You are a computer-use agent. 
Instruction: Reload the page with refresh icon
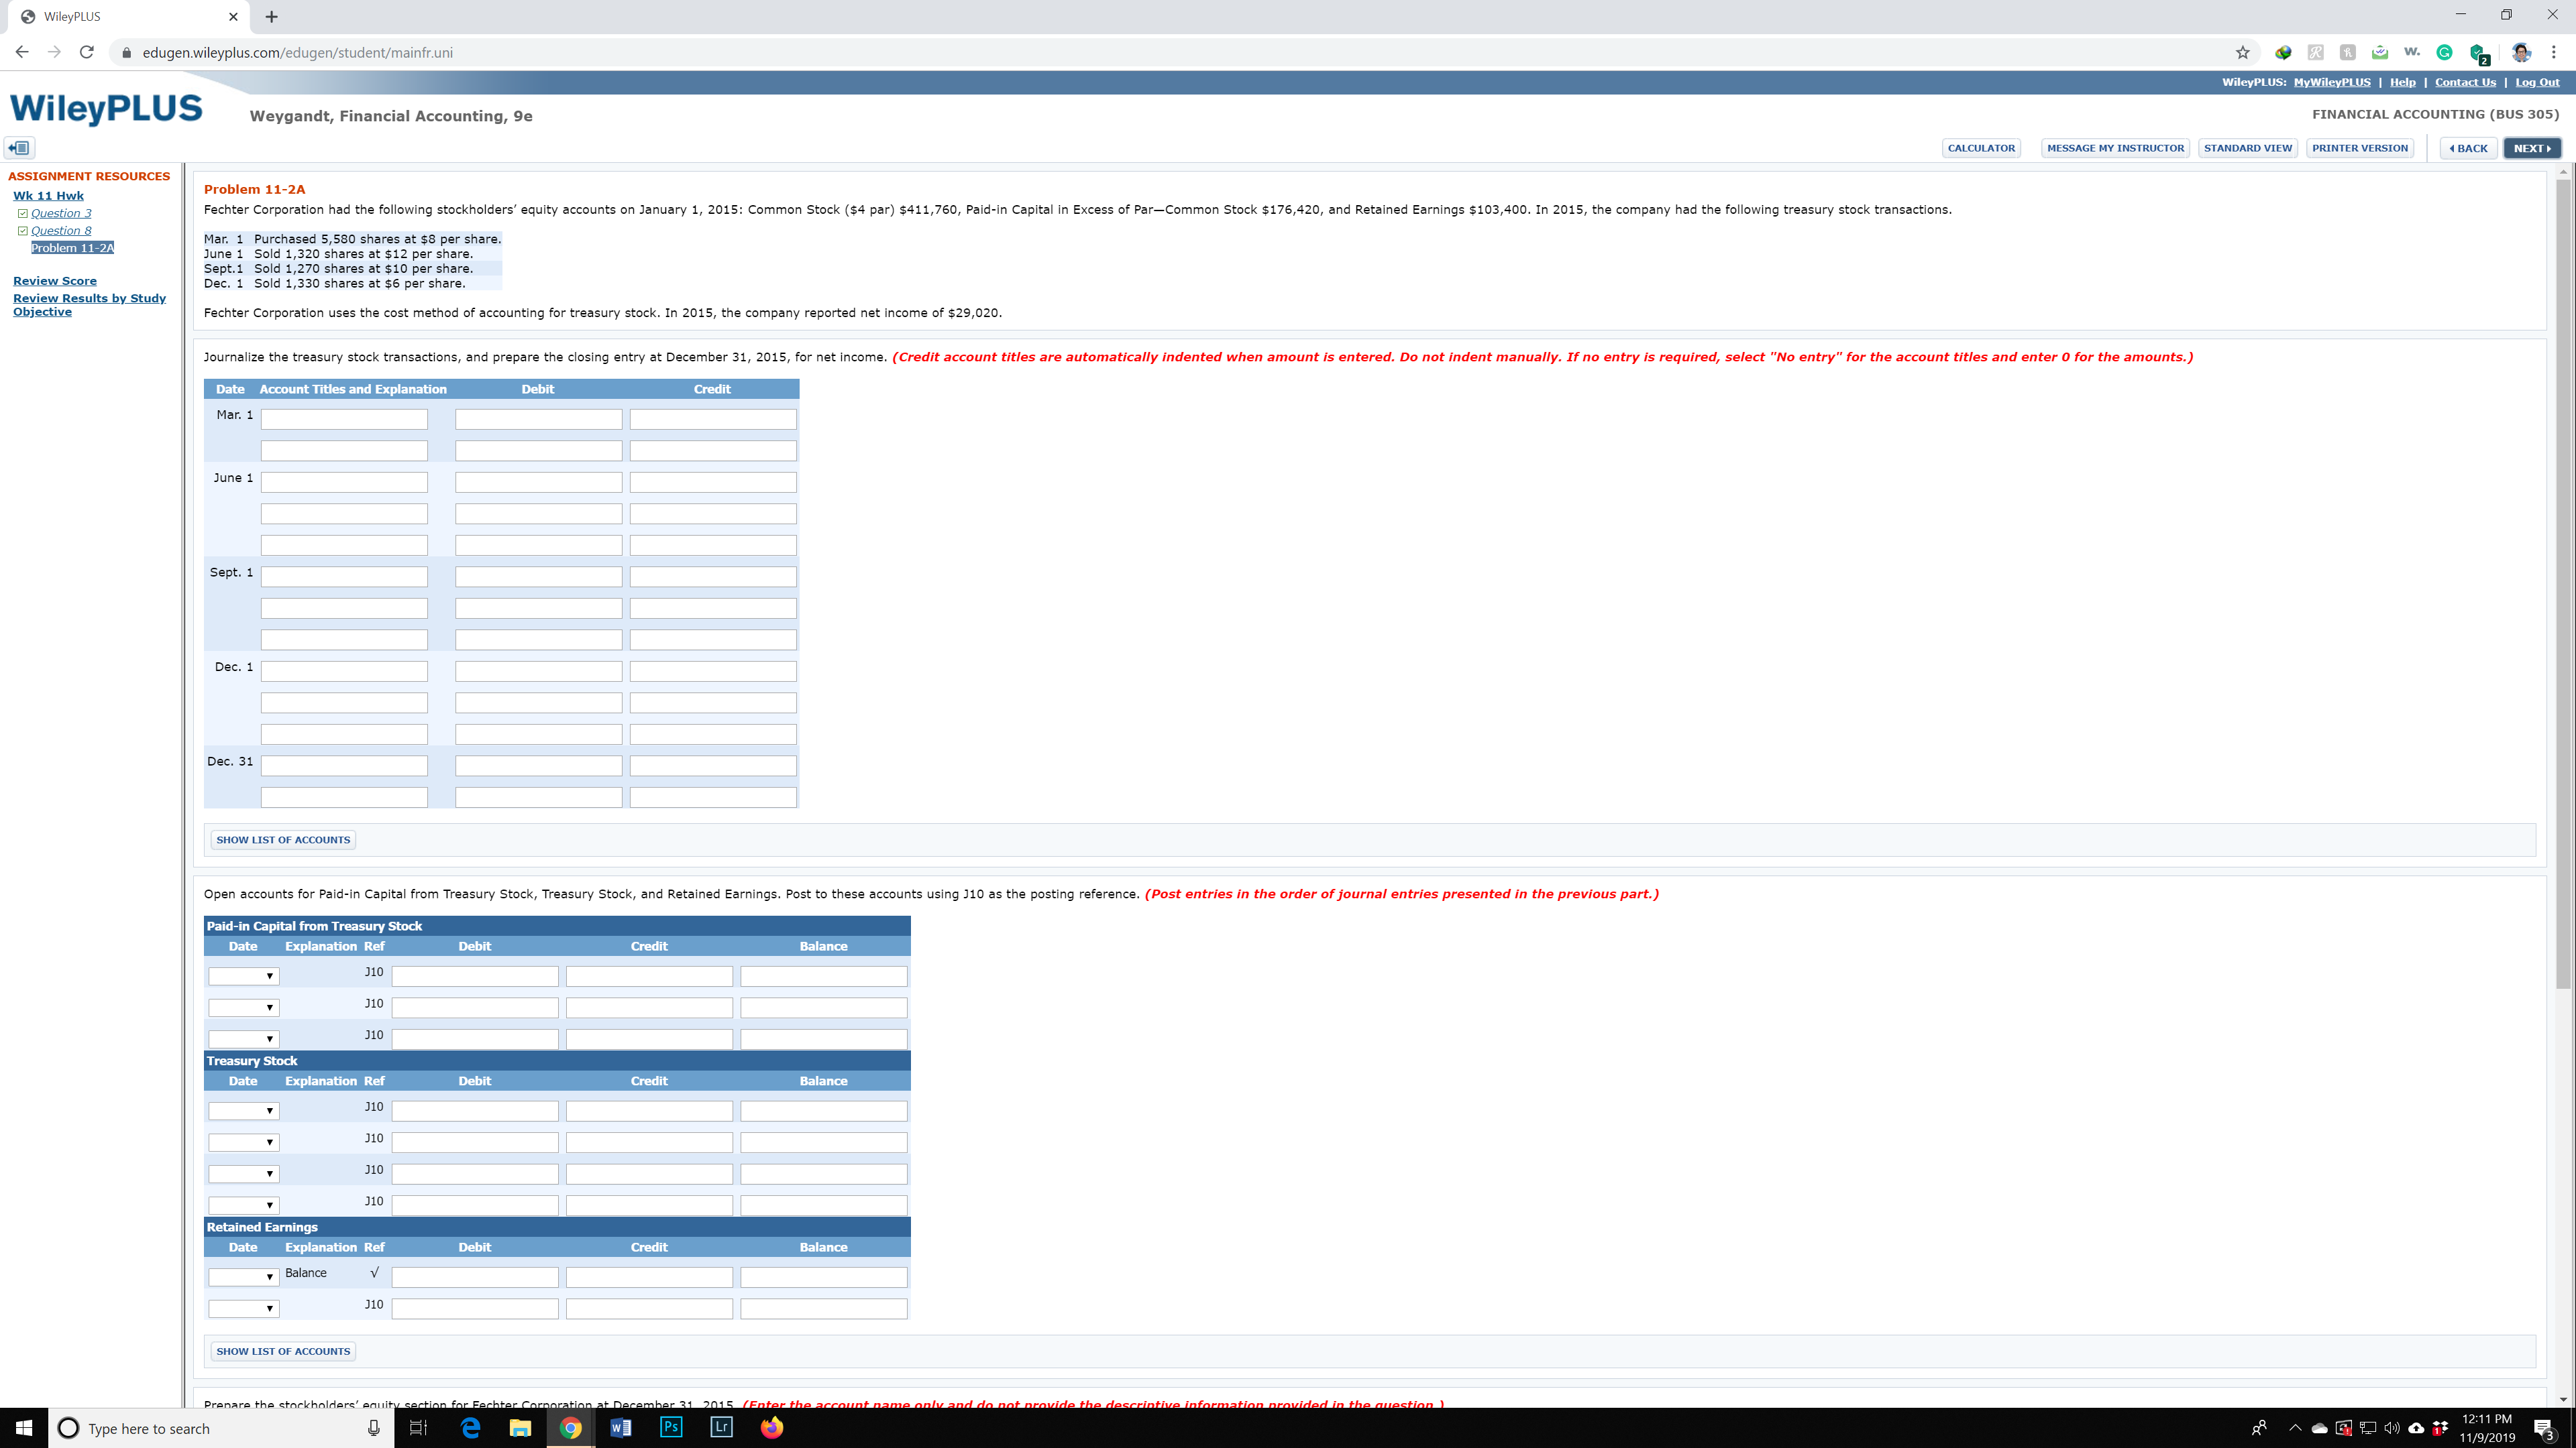(x=87, y=52)
